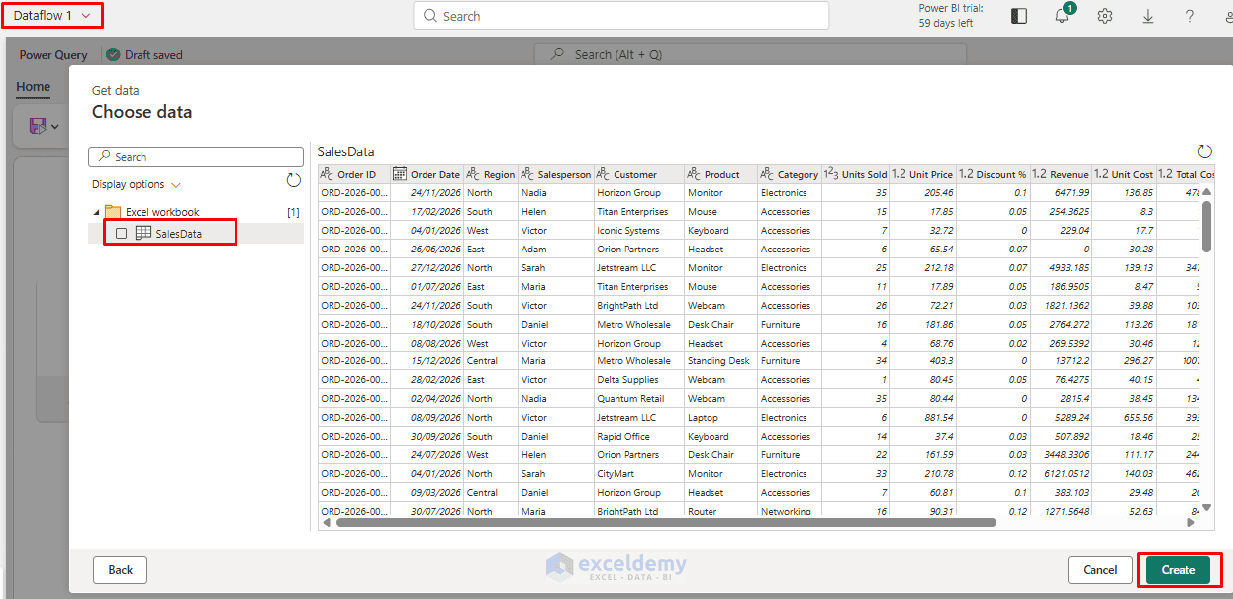Refresh the navigator tree list

click(x=293, y=180)
